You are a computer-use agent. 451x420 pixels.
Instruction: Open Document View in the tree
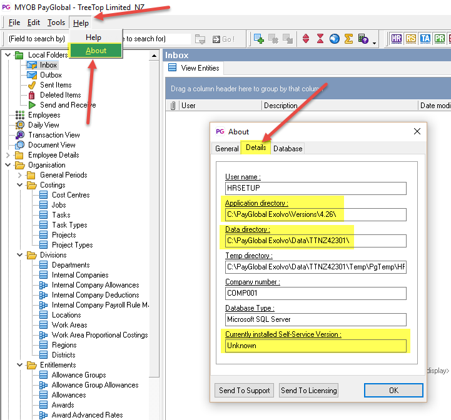coord(52,145)
